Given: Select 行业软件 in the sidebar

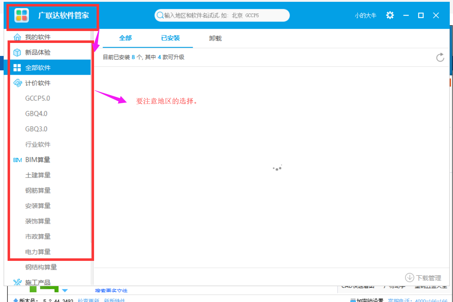Looking at the screenshot, I should pyautogui.click(x=38, y=144).
